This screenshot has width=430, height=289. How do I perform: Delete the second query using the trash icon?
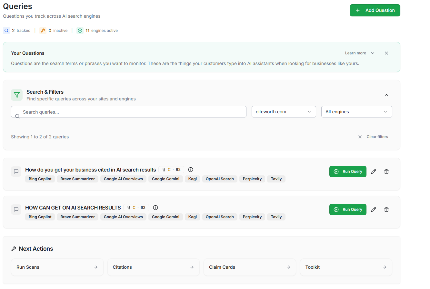click(386, 210)
